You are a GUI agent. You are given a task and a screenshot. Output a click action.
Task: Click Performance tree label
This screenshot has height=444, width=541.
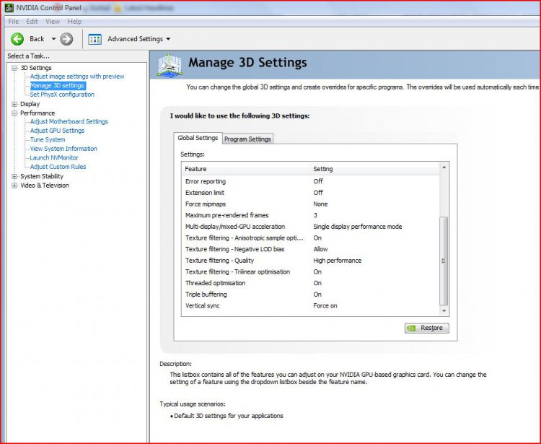click(38, 113)
